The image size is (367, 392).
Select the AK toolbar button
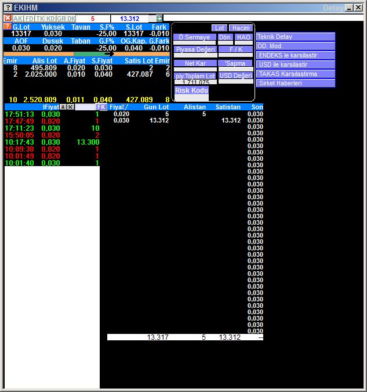pos(18,19)
